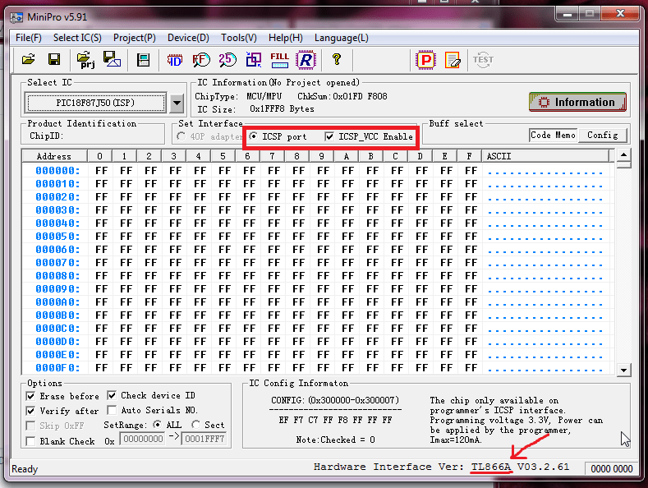648x488 pixels.
Task: Click the P program chip icon
Action: (425, 59)
